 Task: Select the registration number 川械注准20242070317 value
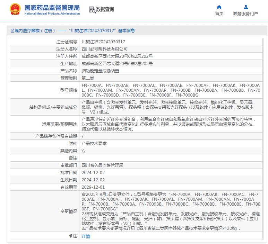point(103,42)
